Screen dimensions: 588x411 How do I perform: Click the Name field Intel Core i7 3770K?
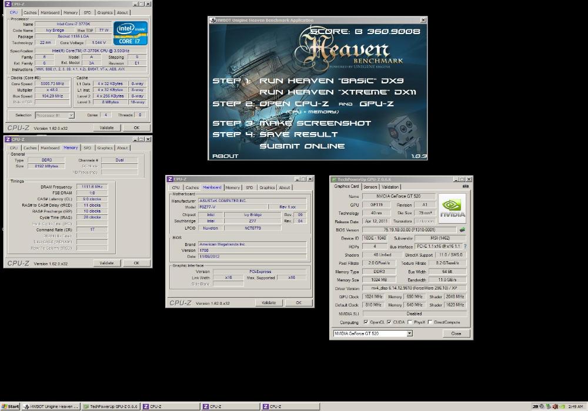[x=73, y=24]
